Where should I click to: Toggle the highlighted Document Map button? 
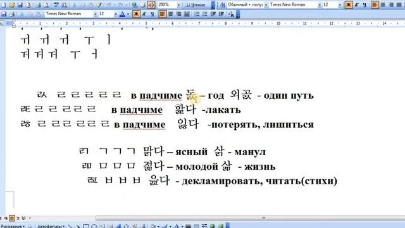[x=151, y=5]
